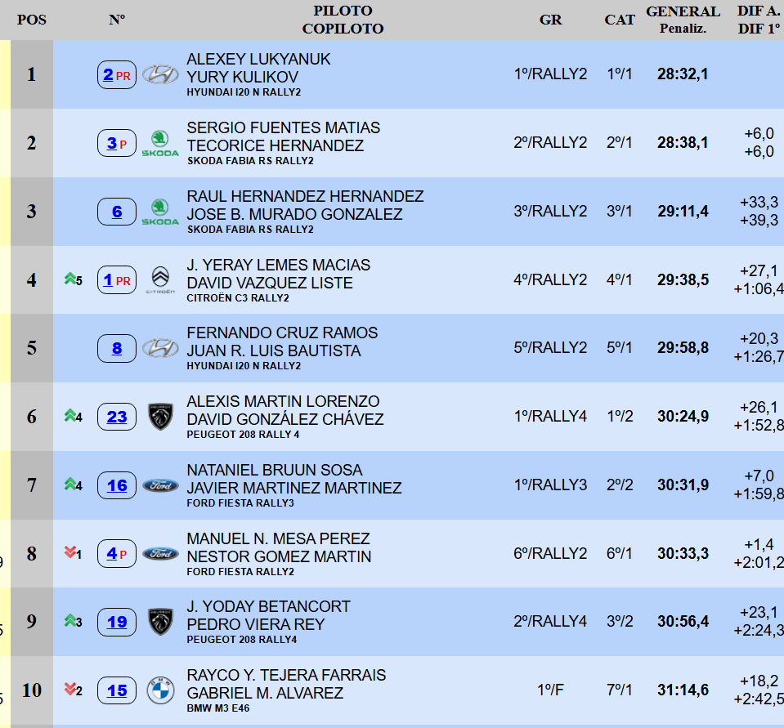Click green up arrow in position 4
The width and height of the screenshot is (784, 728).
pos(70,280)
